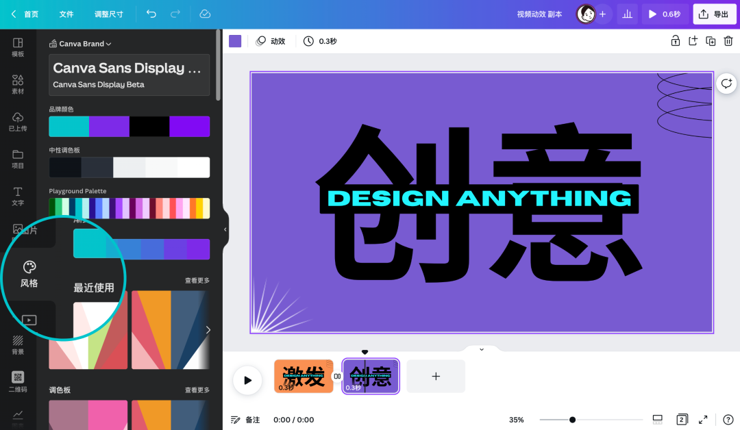
Task: Click the undo arrow icon
Action: pyautogui.click(x=151, y=14)
